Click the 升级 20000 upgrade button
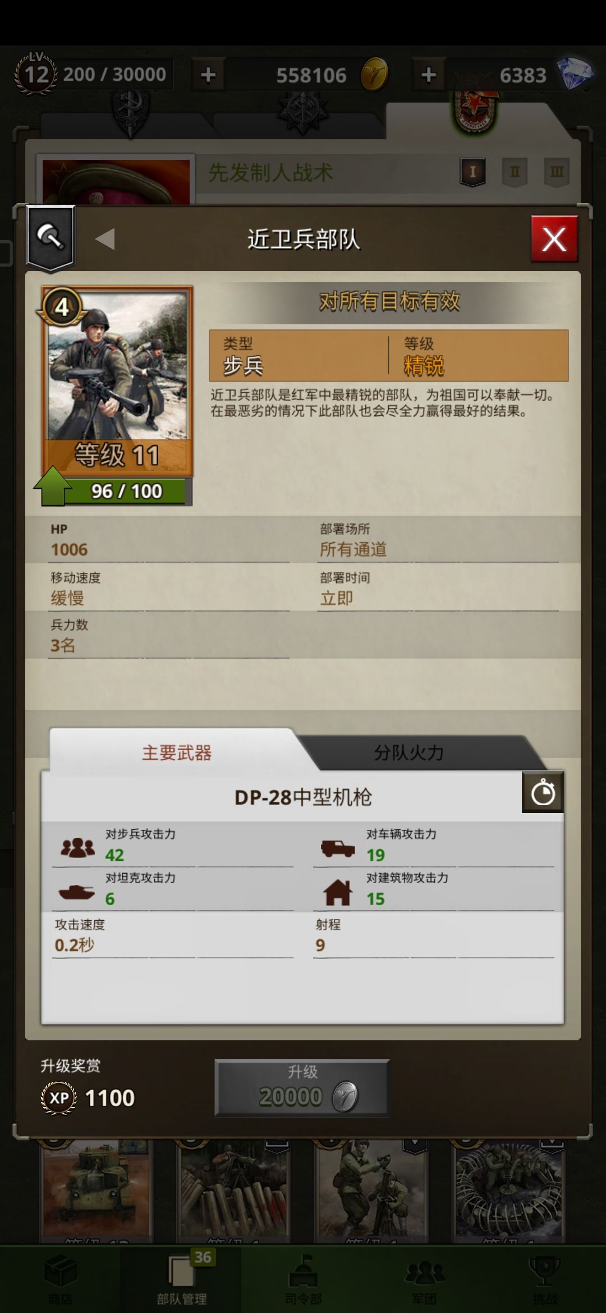Screen dimensions: 606x1313 [x=302, y=1087]
